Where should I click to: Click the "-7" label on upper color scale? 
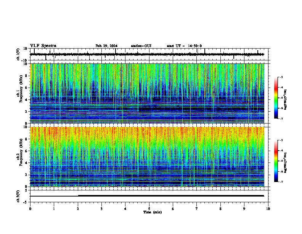click(281, 119)
